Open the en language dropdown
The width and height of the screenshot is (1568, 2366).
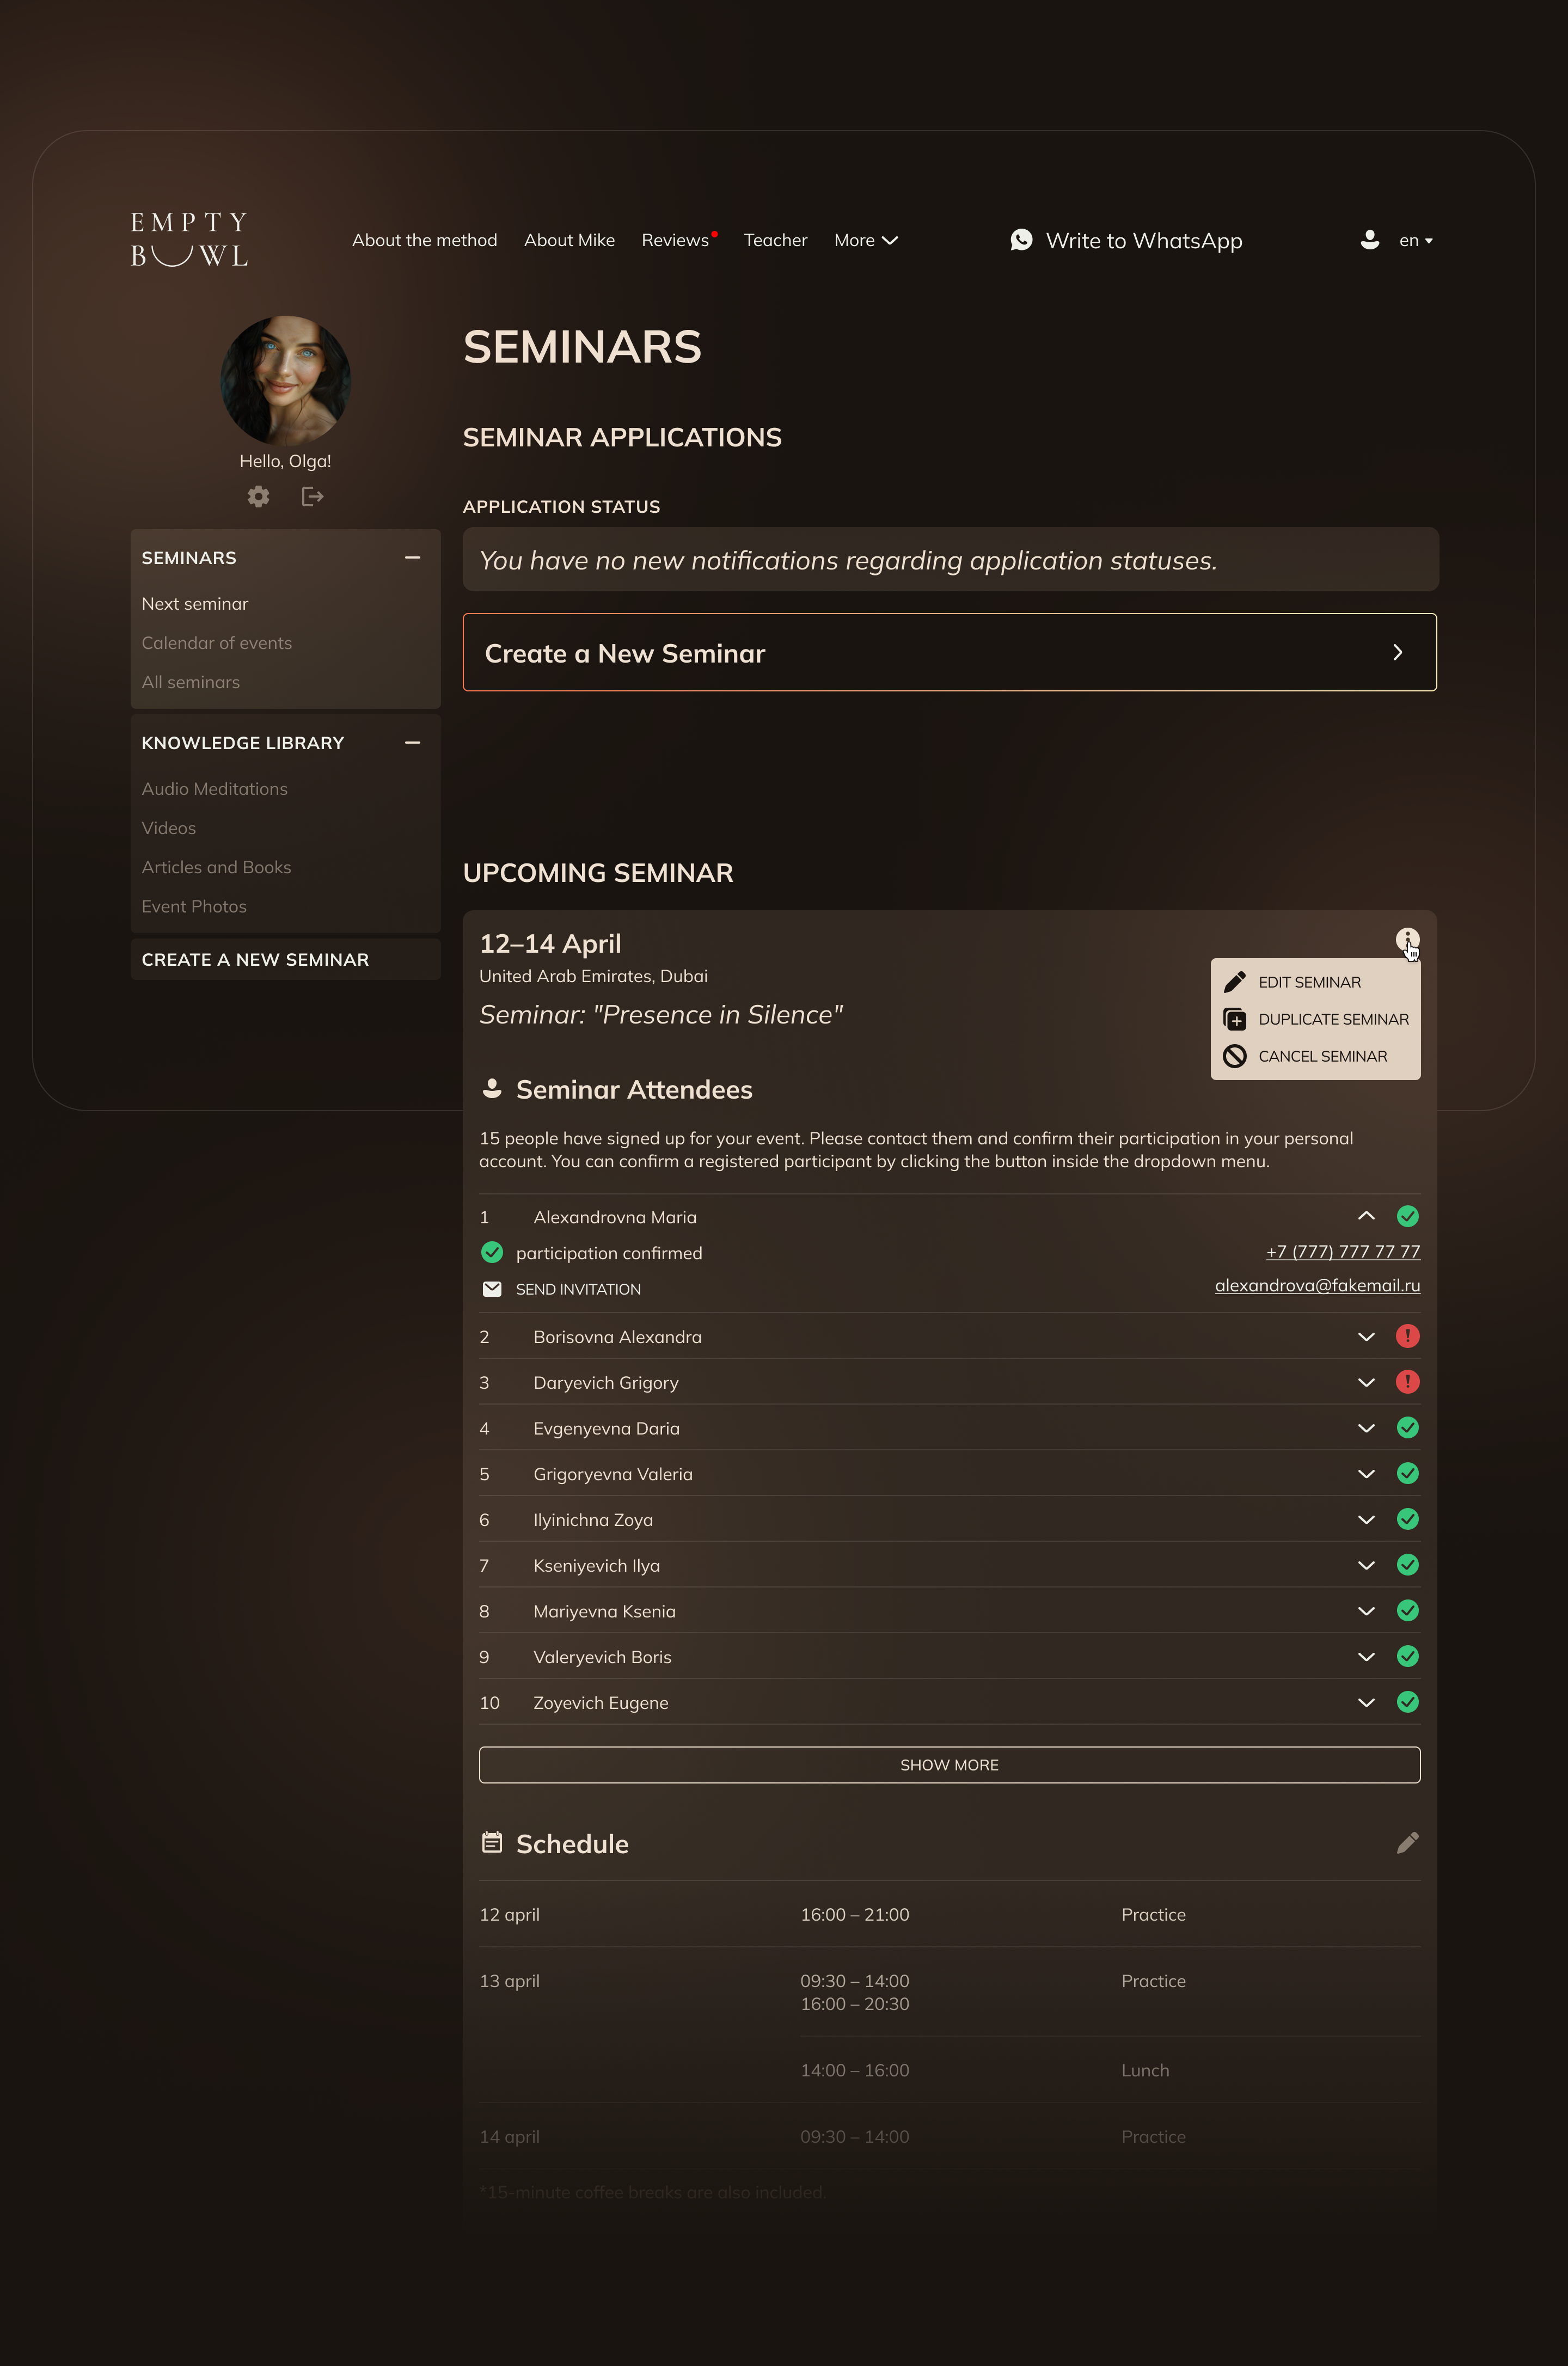[1415, 240]
